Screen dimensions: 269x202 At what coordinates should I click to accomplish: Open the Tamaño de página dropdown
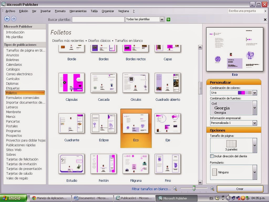255,145
